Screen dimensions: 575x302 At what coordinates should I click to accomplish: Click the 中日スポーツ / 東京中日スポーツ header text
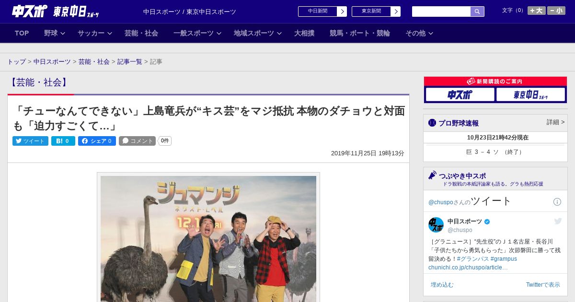pos(190,12)
